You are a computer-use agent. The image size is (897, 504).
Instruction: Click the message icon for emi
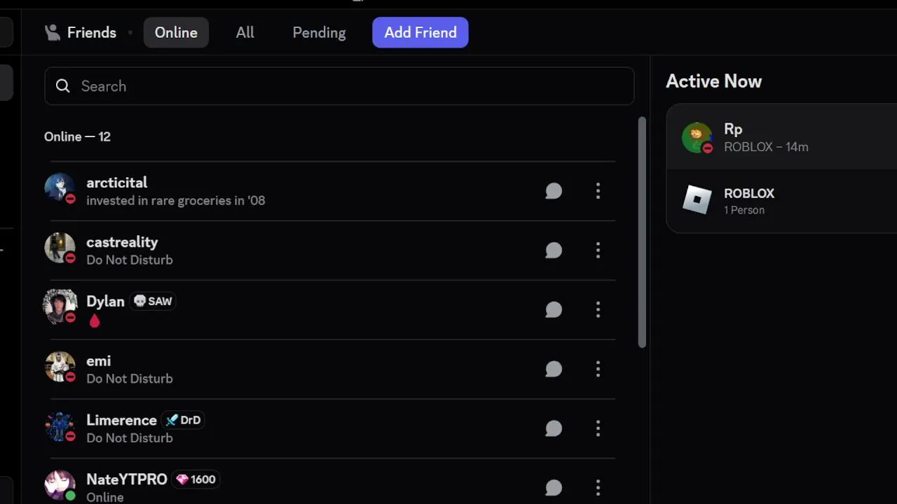tap(554, 370)
